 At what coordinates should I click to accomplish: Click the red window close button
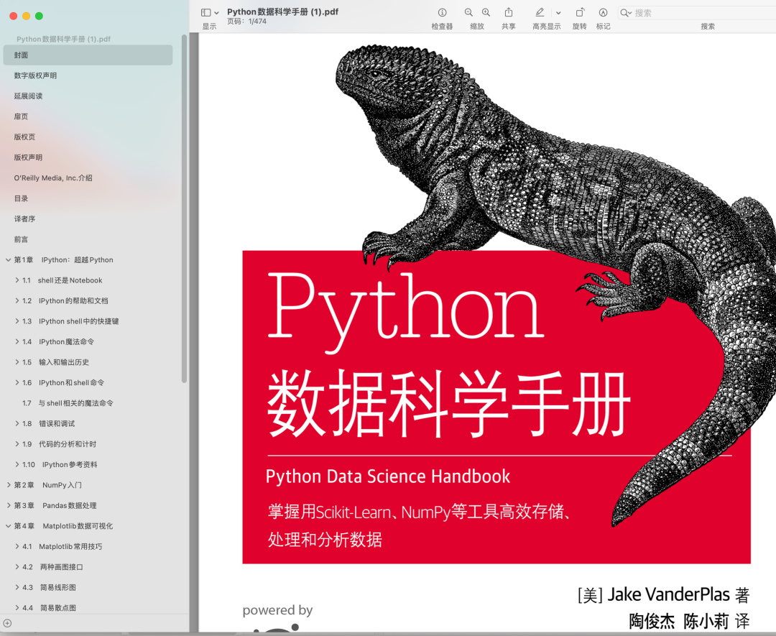[x=14, y=16]
